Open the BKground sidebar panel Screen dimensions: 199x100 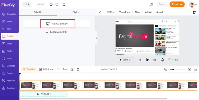pos(9,81)
